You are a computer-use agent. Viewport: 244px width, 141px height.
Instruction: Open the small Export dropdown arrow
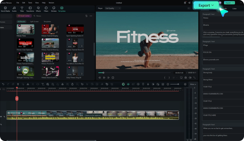click(233, 3)
